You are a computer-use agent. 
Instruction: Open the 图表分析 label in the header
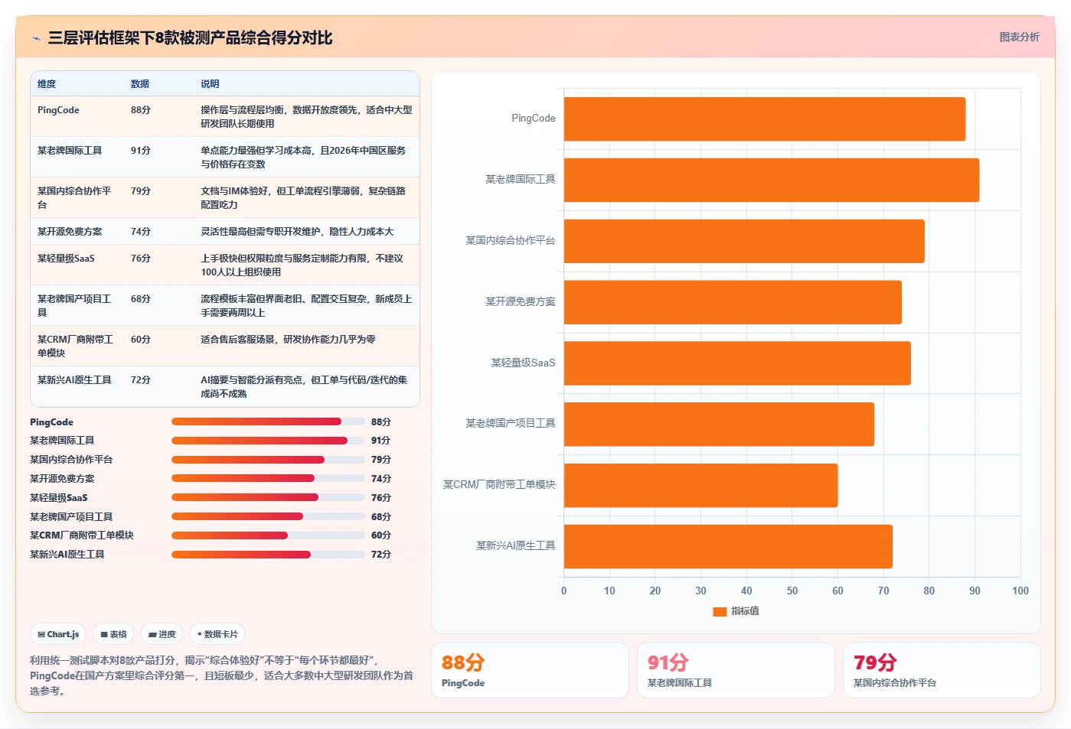click(x=1019, y=37)
